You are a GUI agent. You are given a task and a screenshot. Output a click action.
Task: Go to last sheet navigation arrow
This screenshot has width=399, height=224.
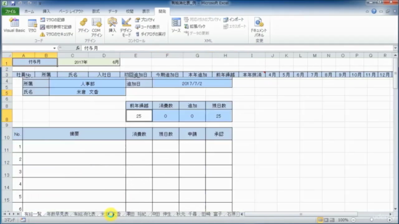(x=18, y=214)
